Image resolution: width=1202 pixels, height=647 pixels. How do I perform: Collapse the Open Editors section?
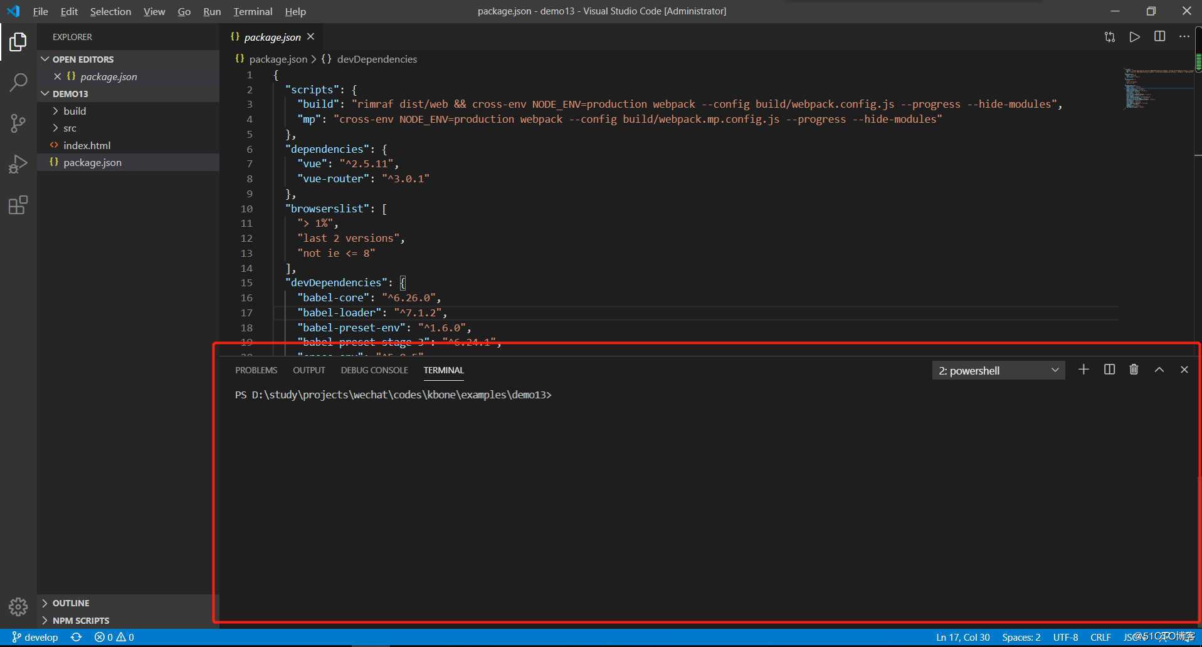(x=129, y=59)
